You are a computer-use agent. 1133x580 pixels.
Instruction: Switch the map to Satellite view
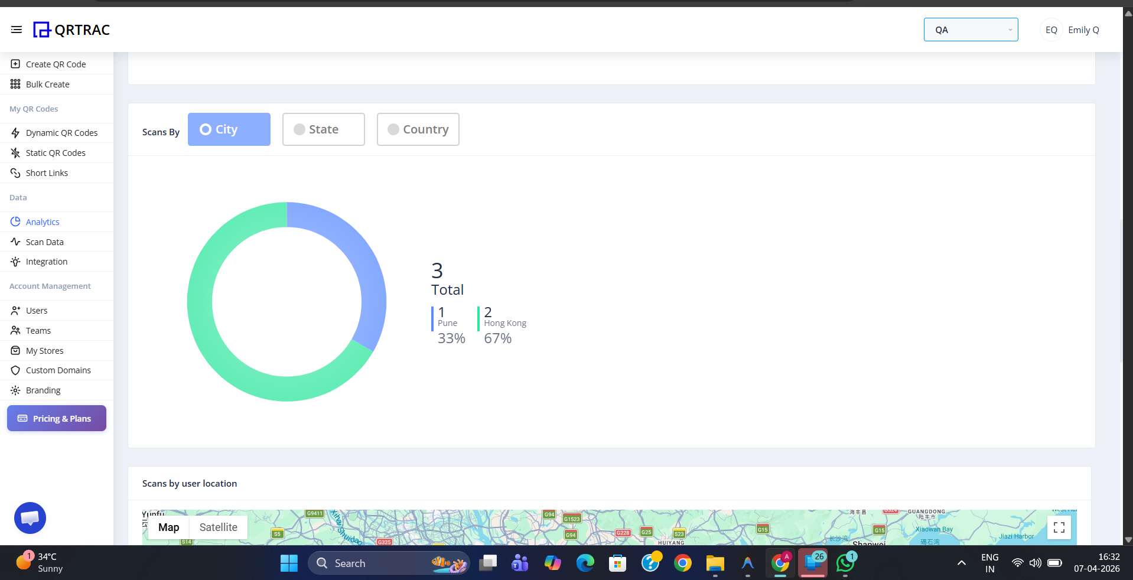tap(218, 527)
